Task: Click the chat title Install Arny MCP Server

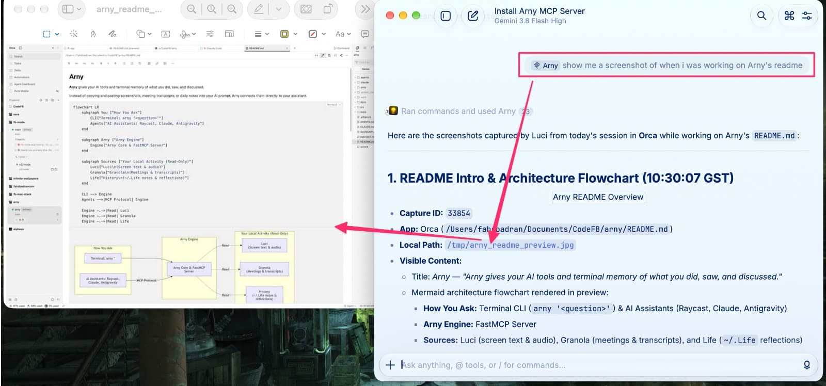Action: point(539,11)
